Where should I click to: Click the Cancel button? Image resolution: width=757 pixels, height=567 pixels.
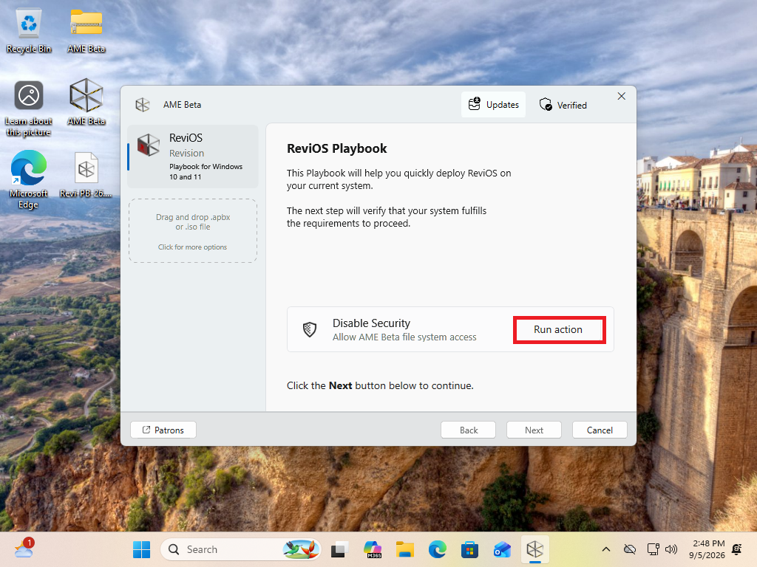tap(600, 430)
